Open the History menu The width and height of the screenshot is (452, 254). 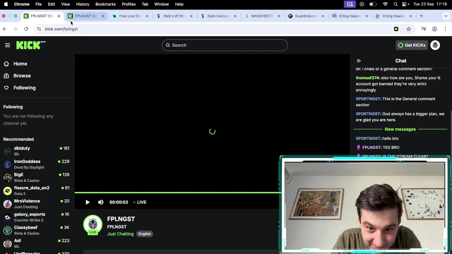click(x=83, y=4)
